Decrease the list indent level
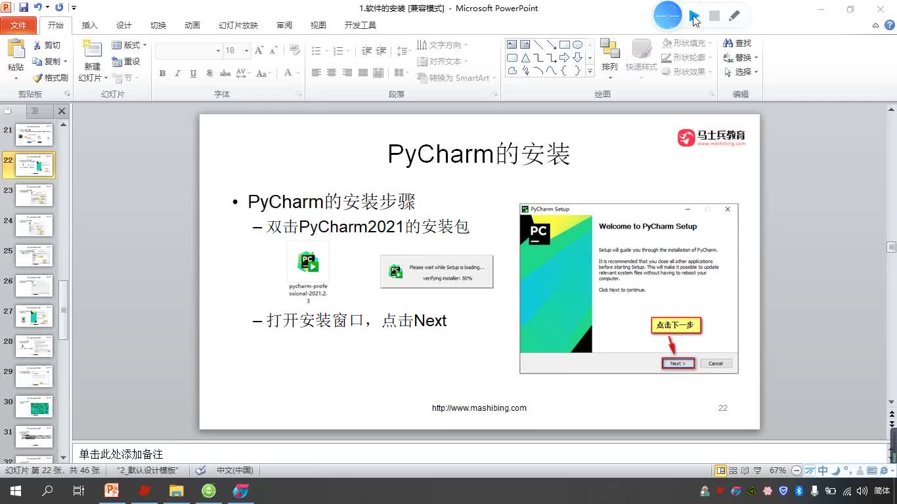Viewport: 897px width, 504px height. click(x=366, y=51)
